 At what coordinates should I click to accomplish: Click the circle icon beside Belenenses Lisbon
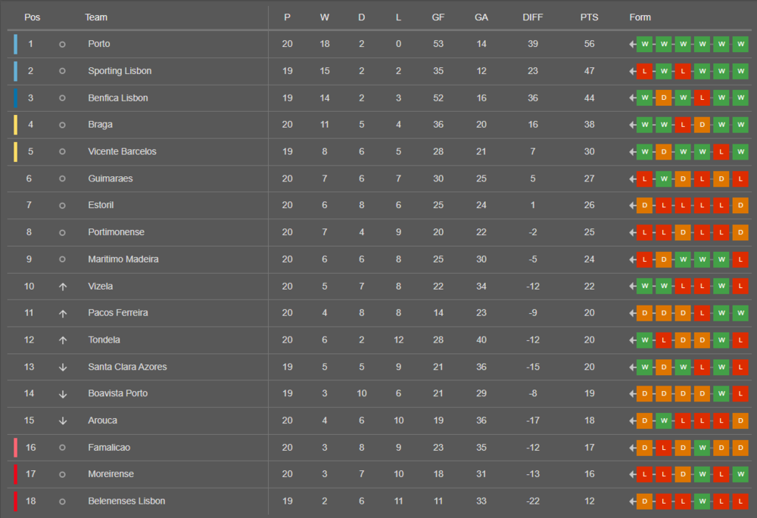[x=62, y=501]
